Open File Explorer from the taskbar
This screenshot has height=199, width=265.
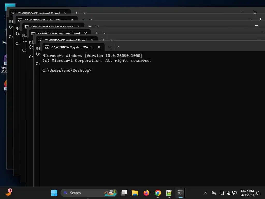(x=135, y=193)
